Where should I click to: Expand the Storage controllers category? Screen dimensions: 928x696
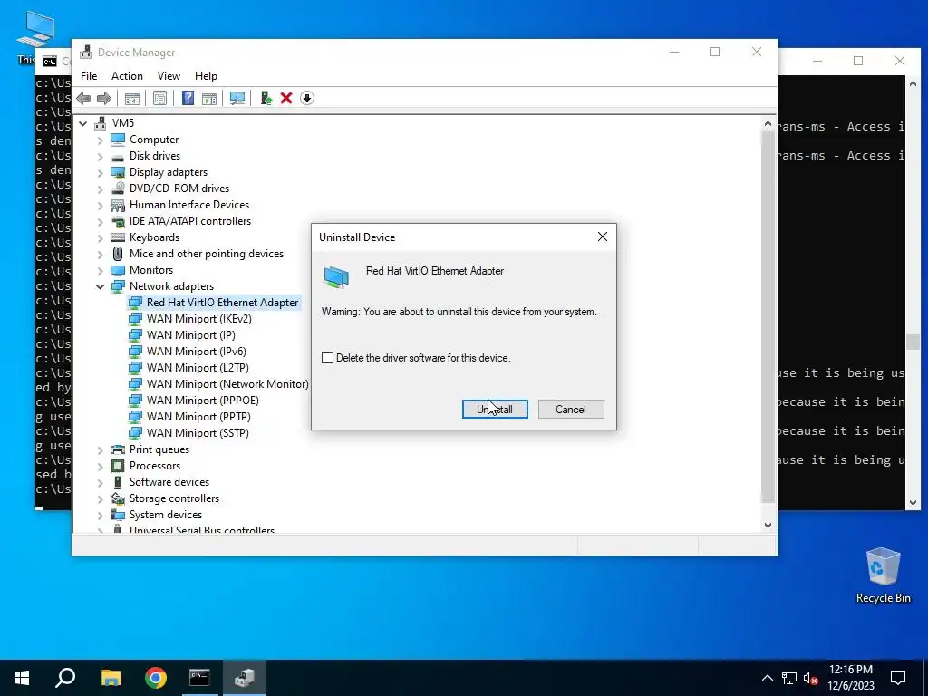pos(100,499)
